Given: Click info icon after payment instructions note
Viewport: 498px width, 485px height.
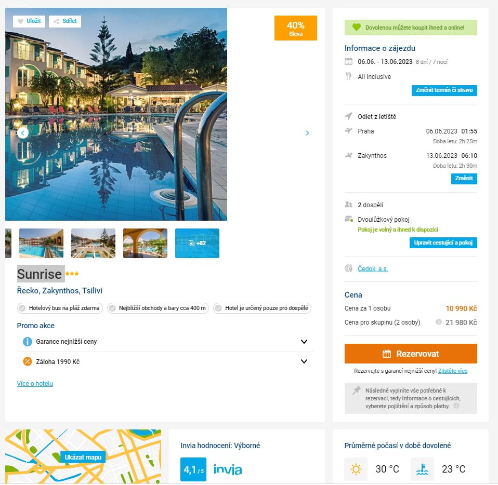Looking at the screenshot, I should 456,406.
